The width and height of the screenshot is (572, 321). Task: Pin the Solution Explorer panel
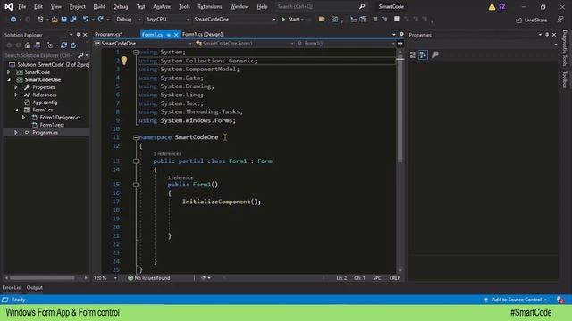(x=78, y=35)
